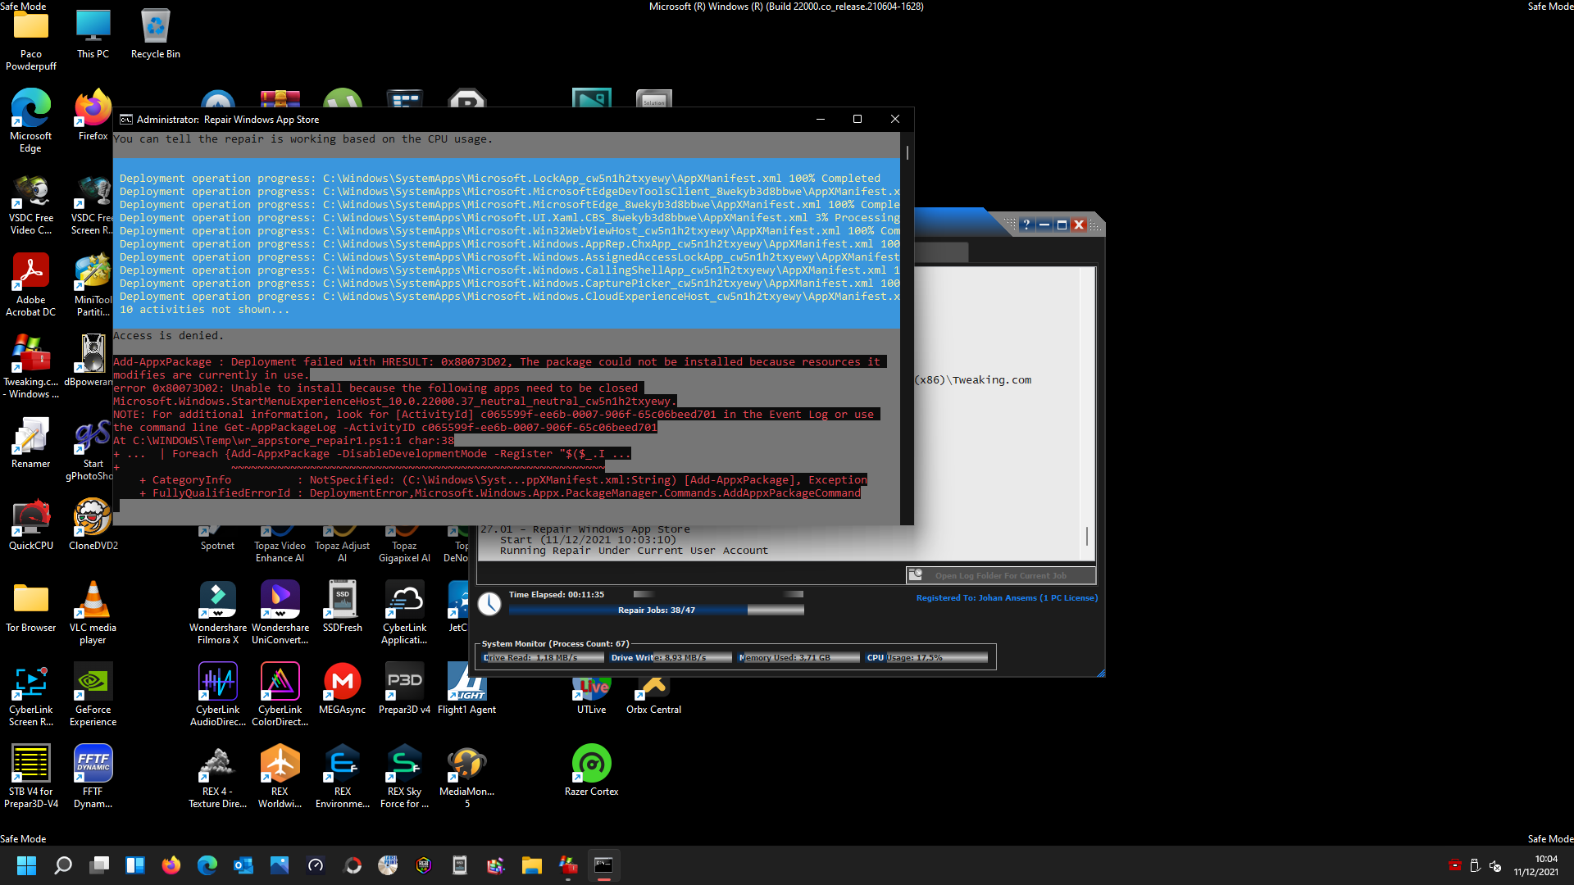
Task: Open File Explorer from the taskbar
Action: [531, 865]
